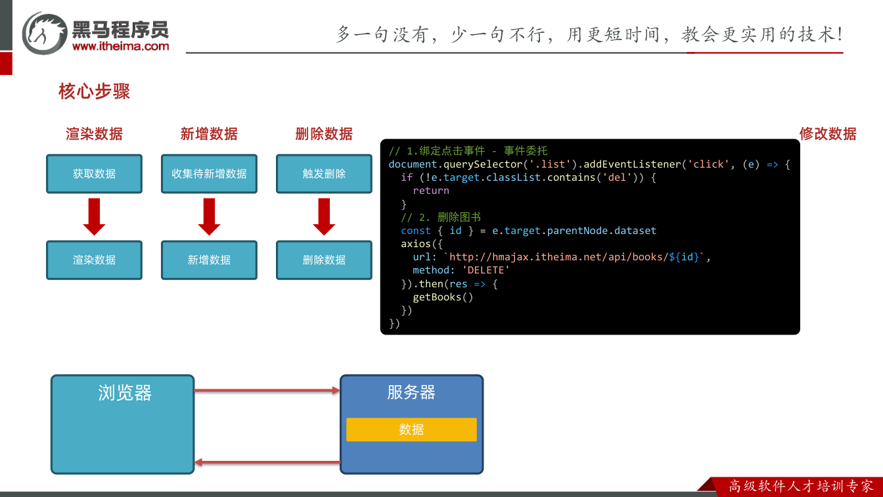Click the method: 'DELETE' code line
The image size is (883, 497).
click(461, 270)
